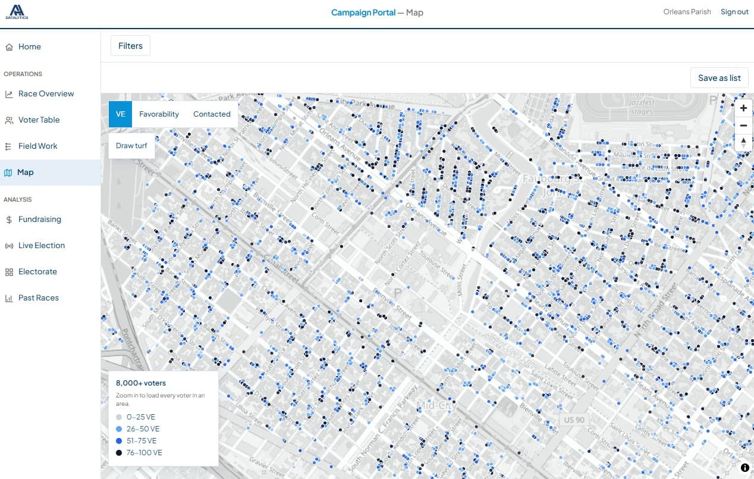
Task: Click the Orleans Parish label
Action: point(687,12)
